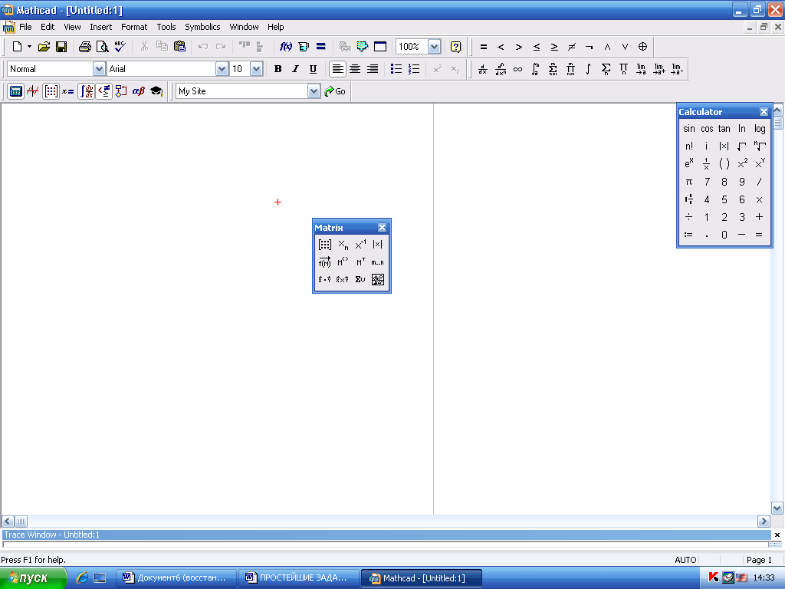
Task: Open the Window menu
Action: pos(244,27)
